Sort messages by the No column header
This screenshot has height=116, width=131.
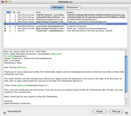pos(9,12)
